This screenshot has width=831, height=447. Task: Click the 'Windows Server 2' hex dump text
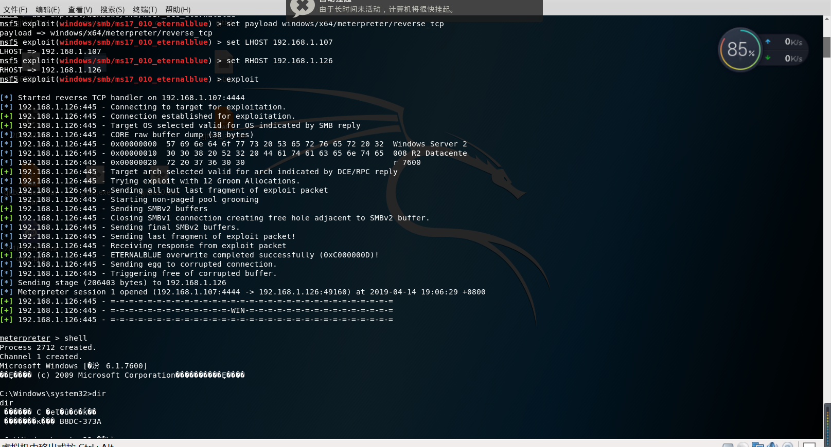click(430, 144)
